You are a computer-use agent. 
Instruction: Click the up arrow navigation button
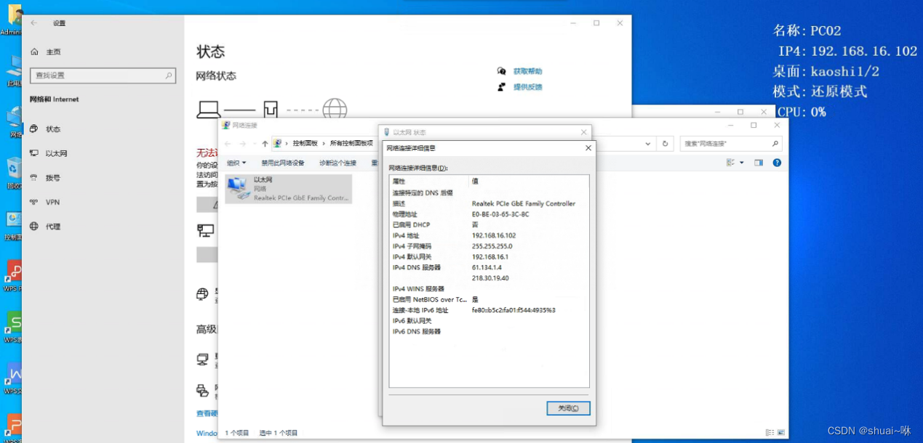point(265,144)
